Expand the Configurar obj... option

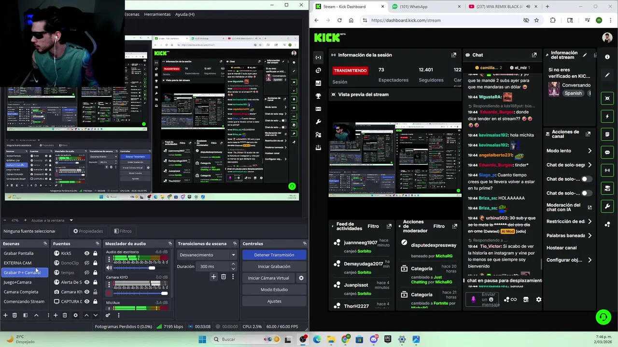590,260
